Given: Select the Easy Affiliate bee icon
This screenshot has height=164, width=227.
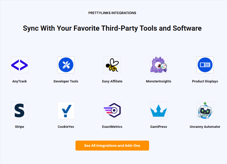Looking at the screenshot, I should (112, 65).
